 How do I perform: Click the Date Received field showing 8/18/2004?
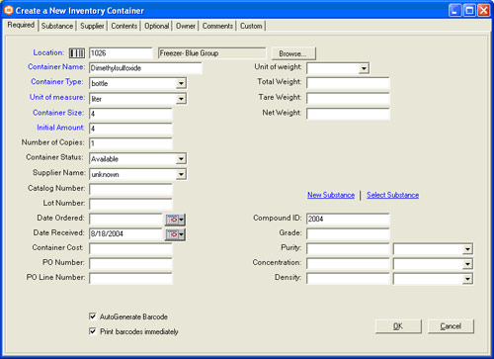point(125,234)
